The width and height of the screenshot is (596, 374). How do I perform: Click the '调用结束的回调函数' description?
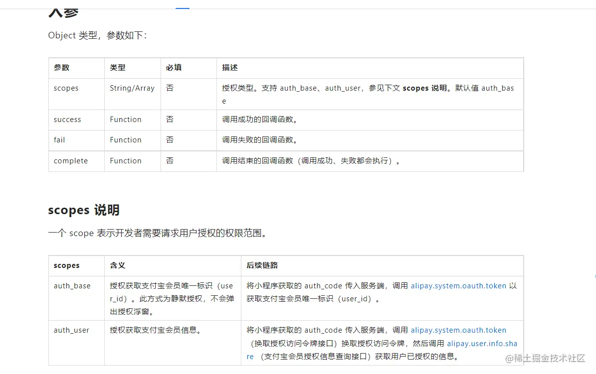[x=311, y=161]
